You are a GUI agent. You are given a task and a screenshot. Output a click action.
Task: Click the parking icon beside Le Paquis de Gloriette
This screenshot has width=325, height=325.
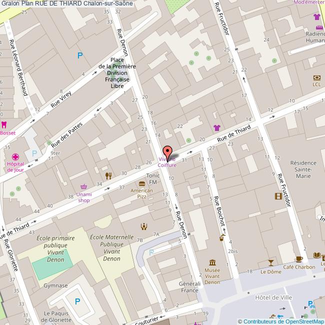pyautogui.click(x=77, y=301)
